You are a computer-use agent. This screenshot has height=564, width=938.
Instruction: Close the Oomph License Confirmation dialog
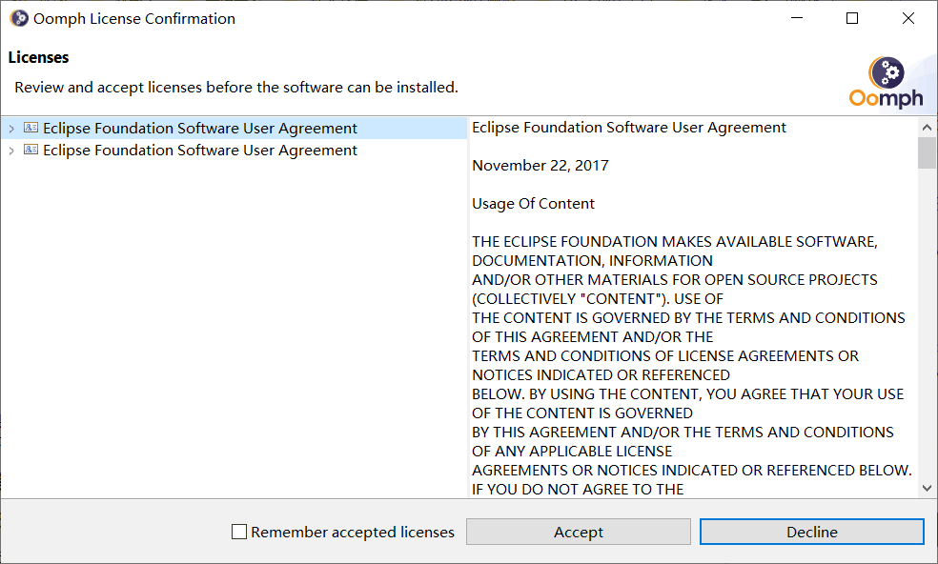(x=908, y=18)
